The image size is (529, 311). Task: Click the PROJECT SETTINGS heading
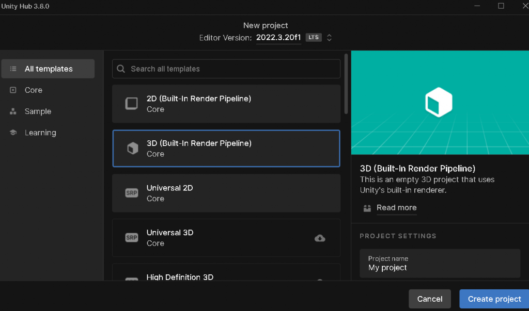tap(398, 236)
